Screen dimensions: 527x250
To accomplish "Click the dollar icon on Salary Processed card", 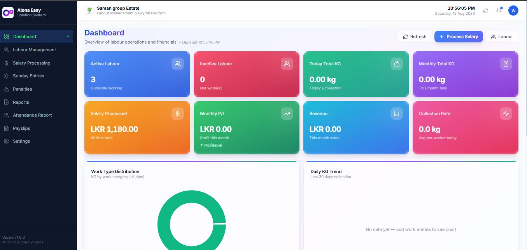I will pyautogui.click(x=178, y=114).
